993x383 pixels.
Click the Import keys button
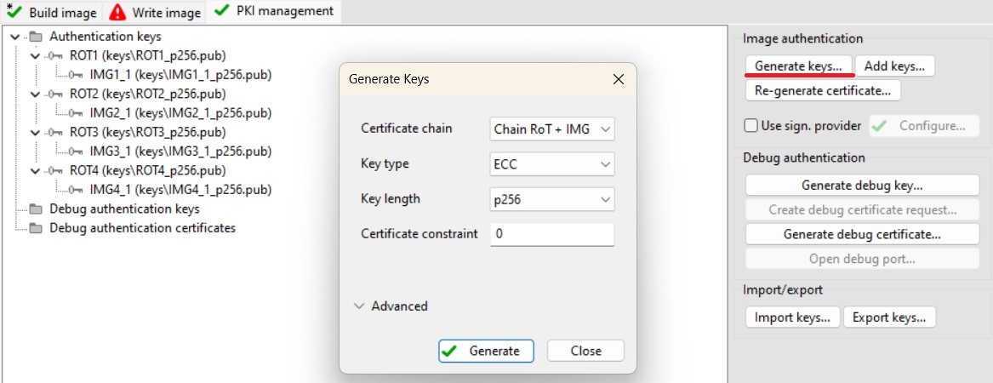(x=792, y=317)
